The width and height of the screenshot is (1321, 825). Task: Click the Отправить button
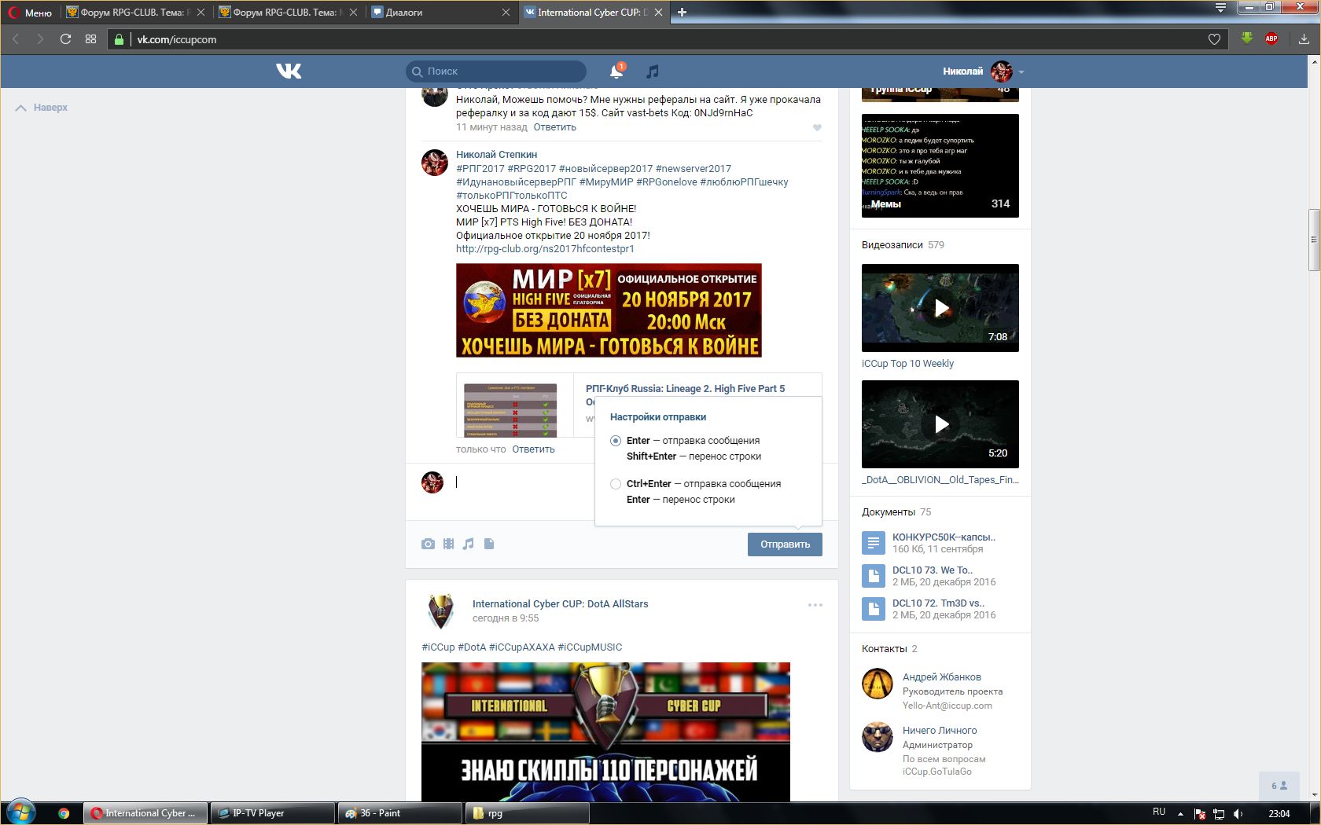[785, 544]
